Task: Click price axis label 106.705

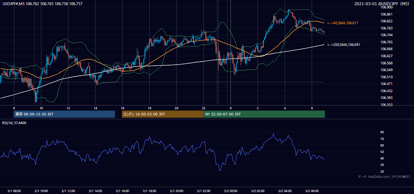Action: coord(387,42)
